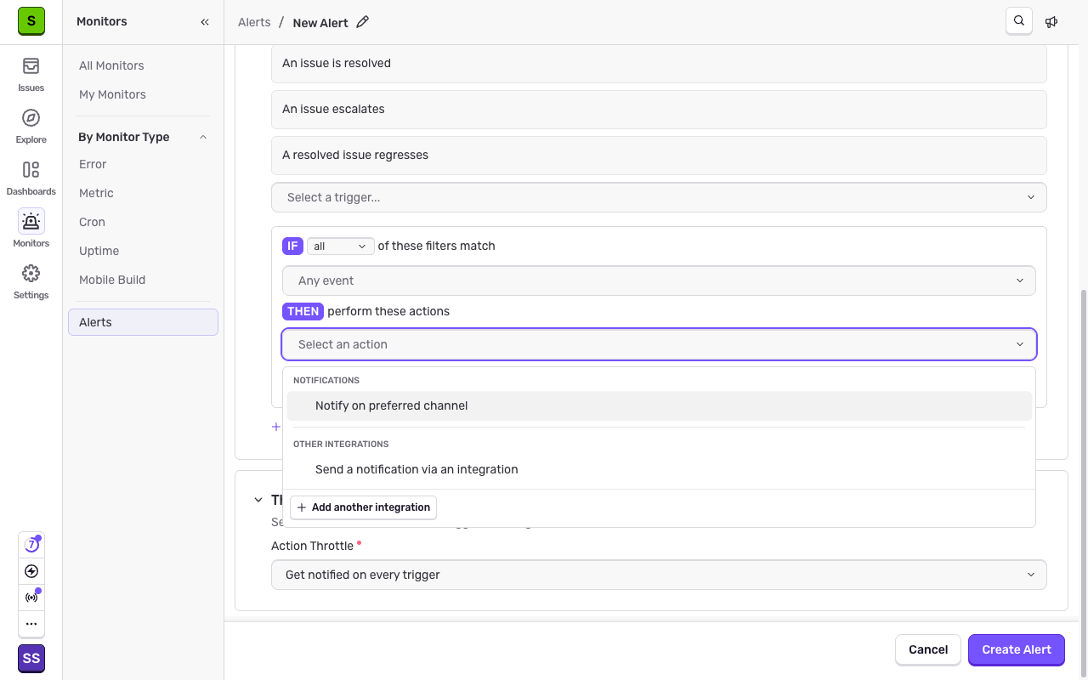1088x680 pixels.
Task: Open My Monitors in the sidebar
Action: [143, 94]
